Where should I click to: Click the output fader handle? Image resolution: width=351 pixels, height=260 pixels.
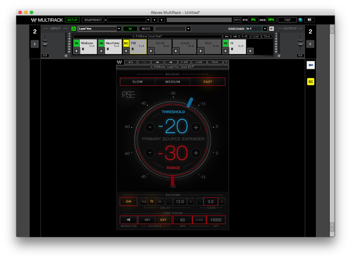point(301,42)
